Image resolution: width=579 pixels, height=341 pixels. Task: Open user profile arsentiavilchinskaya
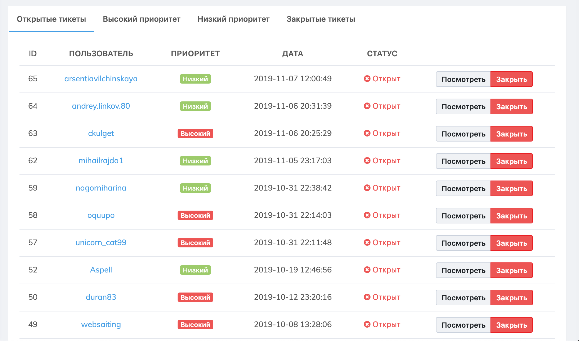[101, 79]
